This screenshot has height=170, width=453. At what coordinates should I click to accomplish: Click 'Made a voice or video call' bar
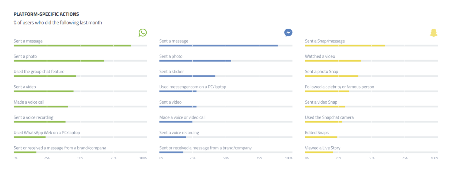point(176,122)
